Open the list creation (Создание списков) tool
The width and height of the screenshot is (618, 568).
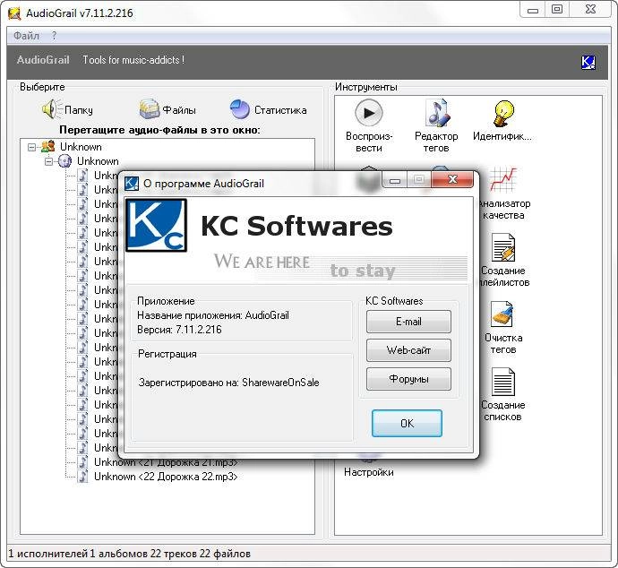(503, 394)
